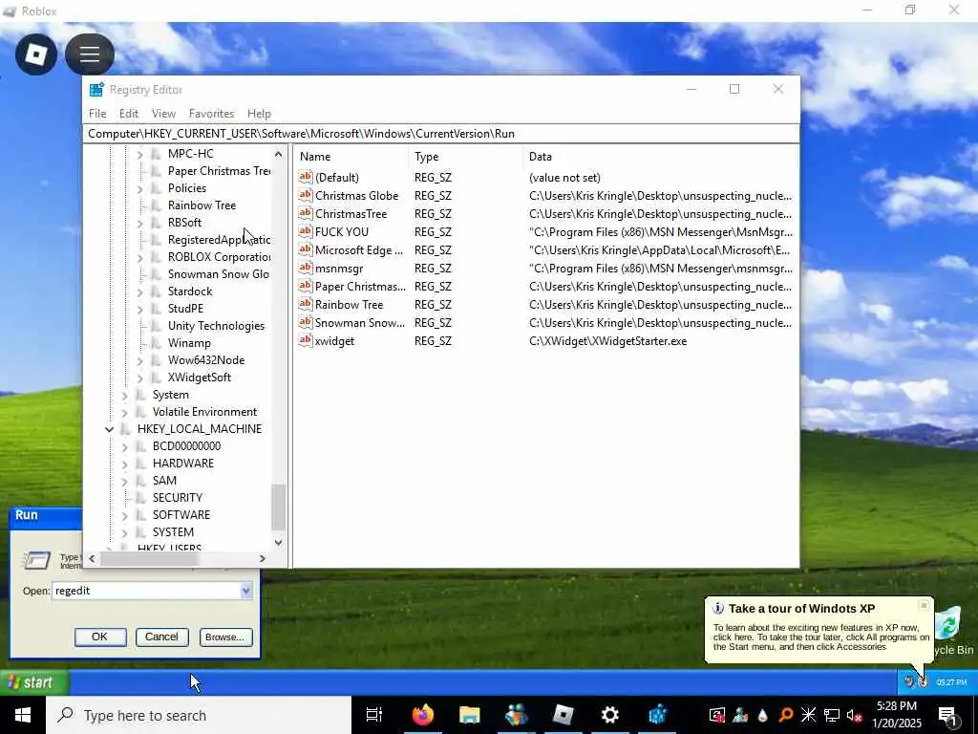Expand the ROBLOX Corporation key
The image size is (978, 734).
click(139, 257)
